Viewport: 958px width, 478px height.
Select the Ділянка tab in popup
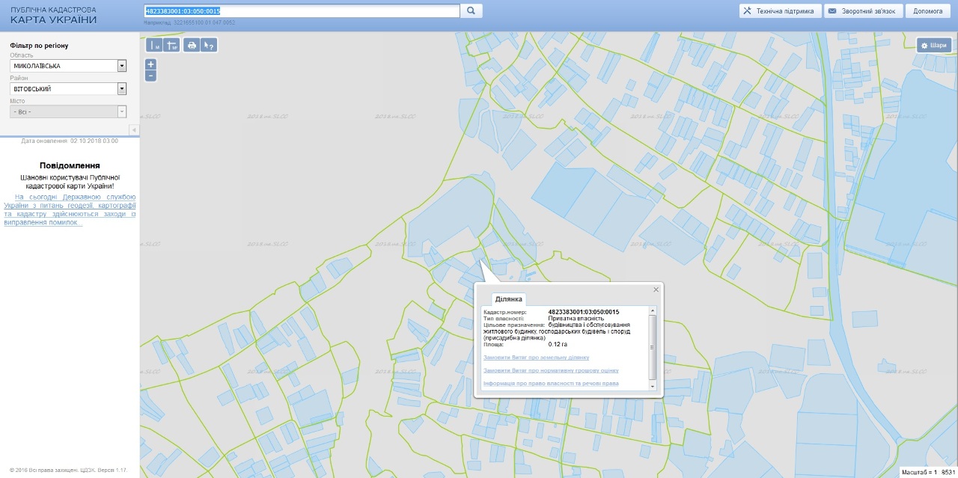pos(509,299)
